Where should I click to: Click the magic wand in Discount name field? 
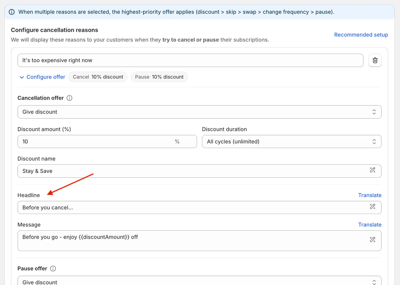373,170
